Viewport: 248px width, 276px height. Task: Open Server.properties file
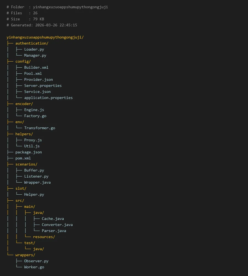(x=43, y=85)
